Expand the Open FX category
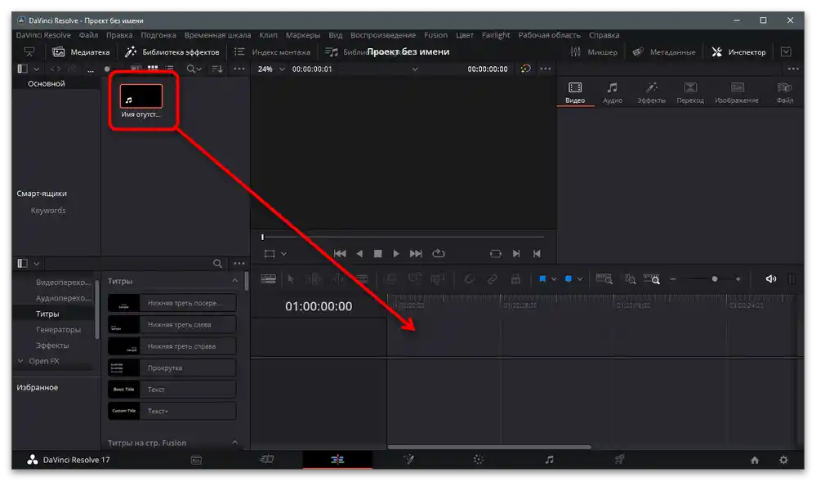The height and width of the screenshot is (481, 816). 20,361
